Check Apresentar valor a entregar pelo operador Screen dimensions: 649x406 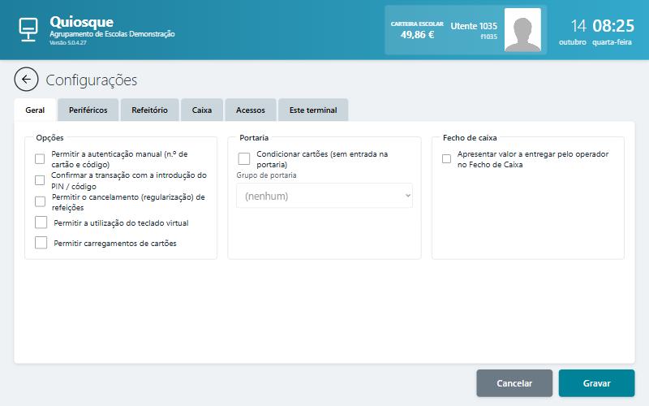click(x=447, y=158)
